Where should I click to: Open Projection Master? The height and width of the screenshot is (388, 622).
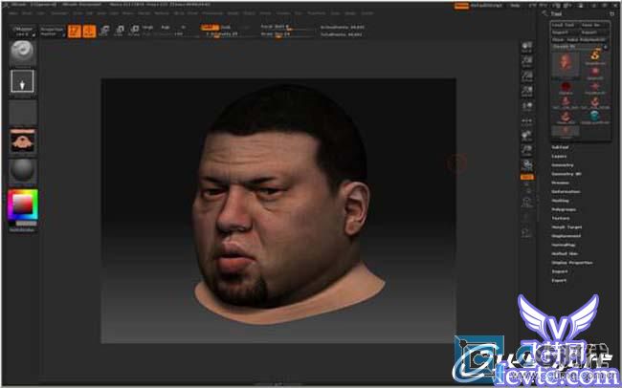click(x=52, y=32)
